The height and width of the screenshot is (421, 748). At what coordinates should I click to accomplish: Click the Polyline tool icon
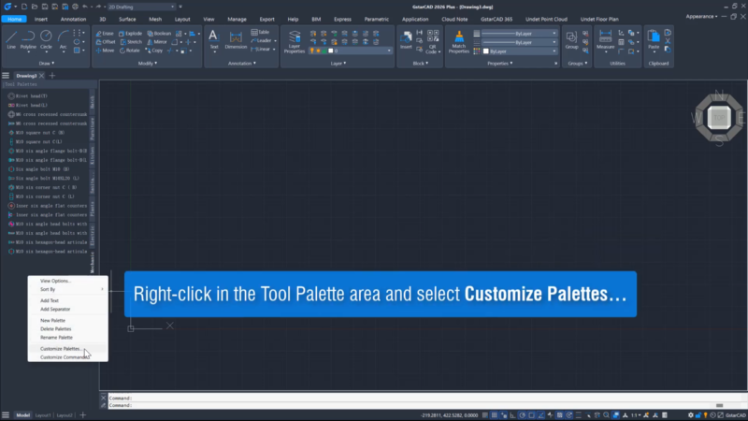click(x=29, y=38)
